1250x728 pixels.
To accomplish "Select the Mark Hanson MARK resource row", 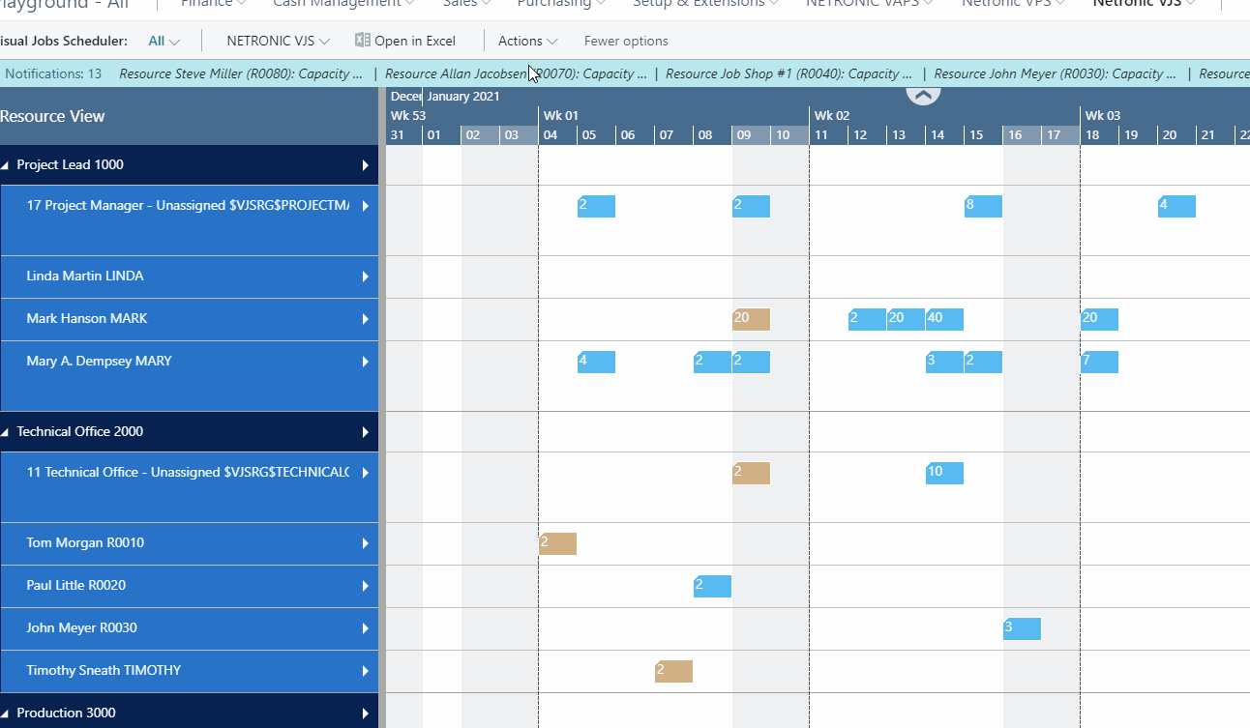I will pyautogui.click(x=189, y=319).
